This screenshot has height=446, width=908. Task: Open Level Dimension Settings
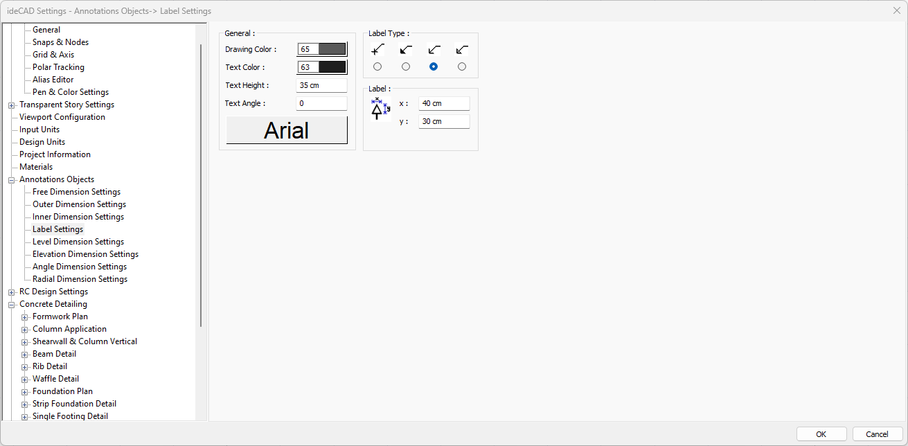(x=78, y=242)
